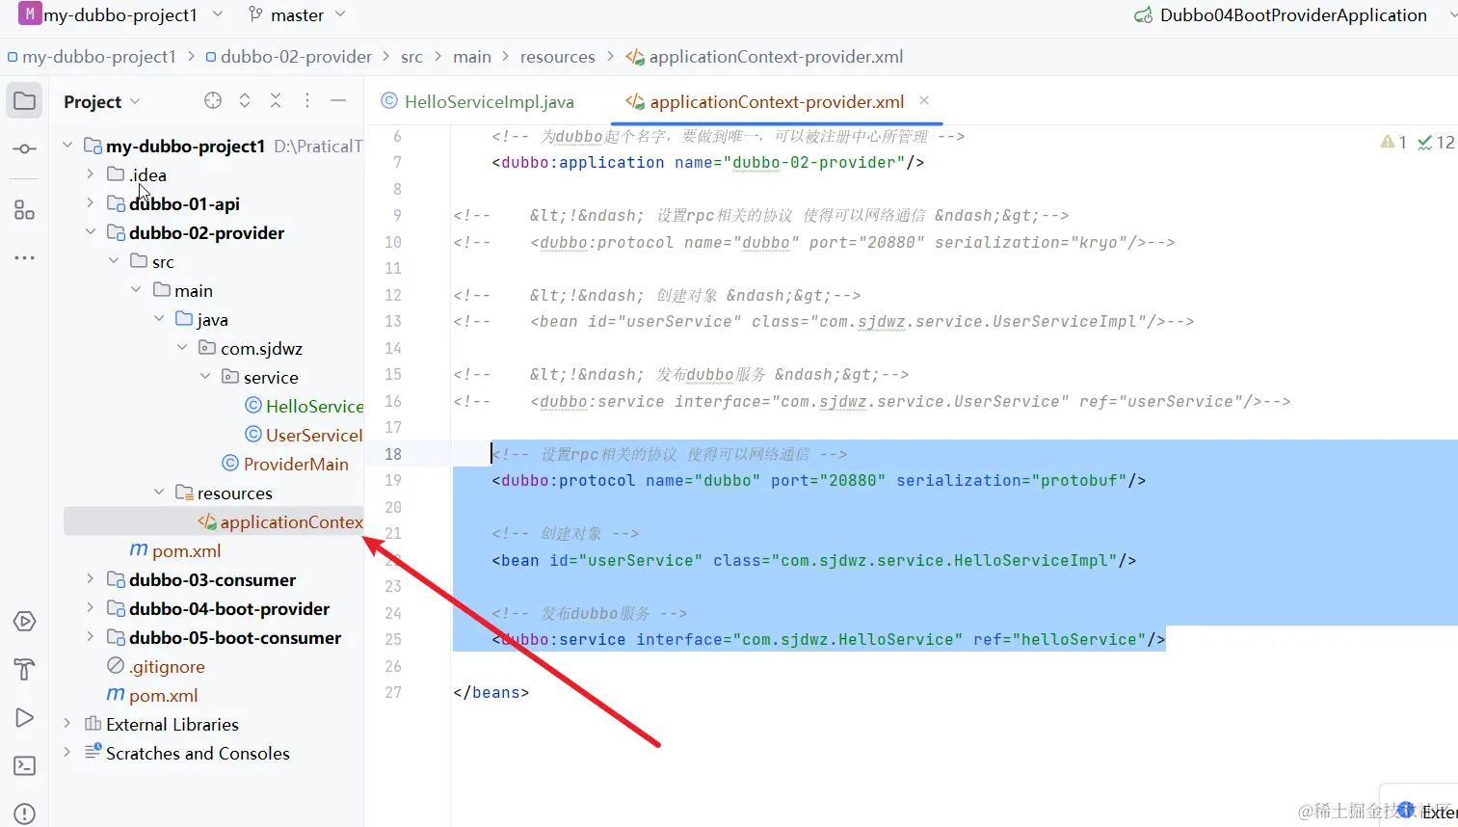Open the run configuration dropdown arrow
This screenshot has height=827, width=1458.
pyautogui.click(x=1451, y=15)
